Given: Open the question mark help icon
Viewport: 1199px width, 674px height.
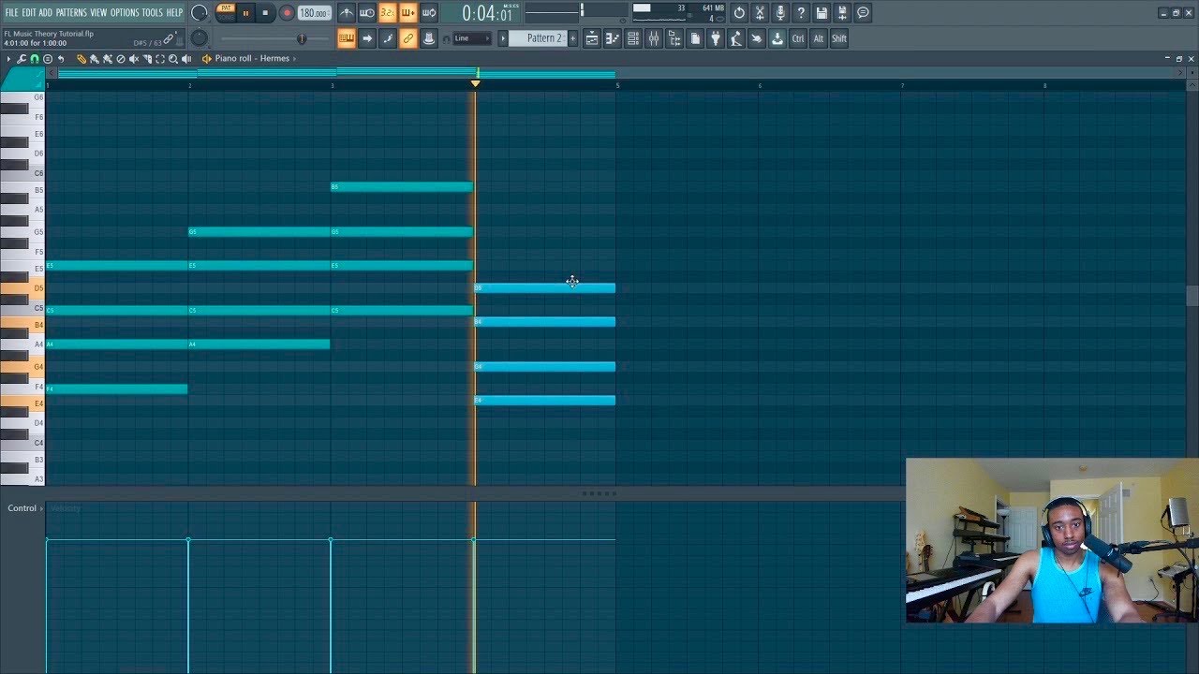Looking at the screenshot, I should pyautogui.click(x=801, y=13).
